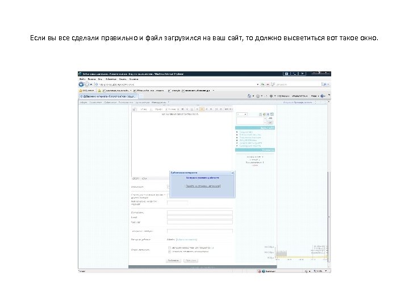Click the E-mail input field
This screenshot has width=409, height=306.
(199, 217)
